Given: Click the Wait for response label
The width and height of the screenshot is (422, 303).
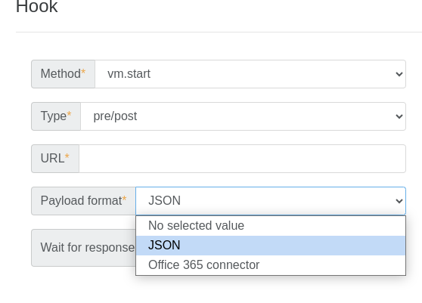Looking at the screenshot, I should click(88, 248).
